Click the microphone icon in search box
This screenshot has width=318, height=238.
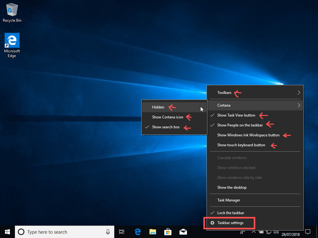tap(108, 232)
